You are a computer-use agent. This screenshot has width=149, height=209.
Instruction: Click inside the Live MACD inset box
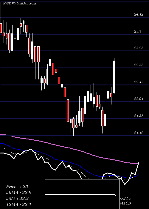click(82, 194)
